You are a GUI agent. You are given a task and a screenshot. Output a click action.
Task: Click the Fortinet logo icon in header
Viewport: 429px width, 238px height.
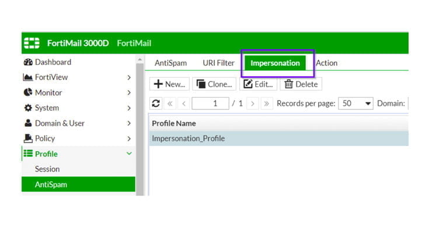[32, 43]
